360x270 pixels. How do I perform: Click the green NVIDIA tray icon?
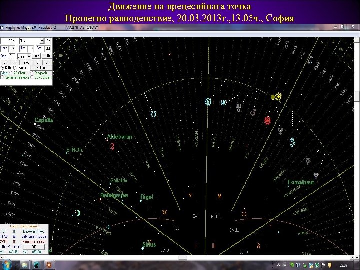(292, 265)
